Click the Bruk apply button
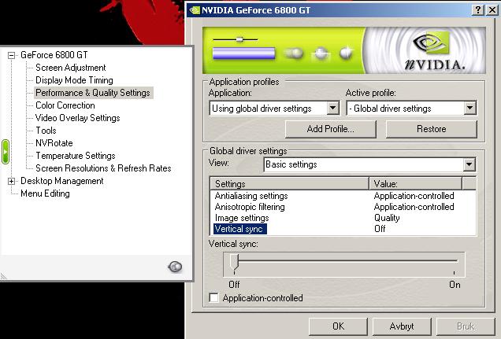This screenshot has height=339, width=501. tap(466, 326)
